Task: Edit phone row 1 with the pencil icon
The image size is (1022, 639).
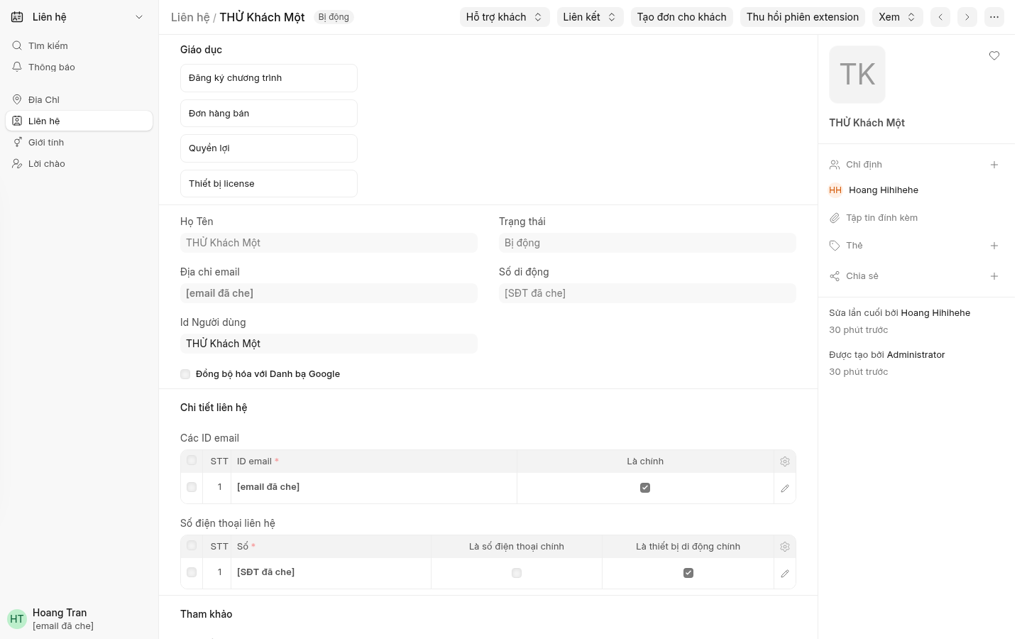Action: point(785,574)
